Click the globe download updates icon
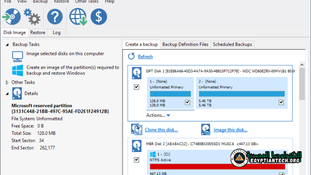Screen dimensions: 311x175 pyautogui.click(x=78, y=17)
